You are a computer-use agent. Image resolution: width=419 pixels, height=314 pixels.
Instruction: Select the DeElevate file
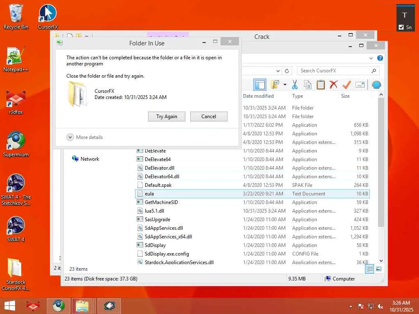(252, 151)
